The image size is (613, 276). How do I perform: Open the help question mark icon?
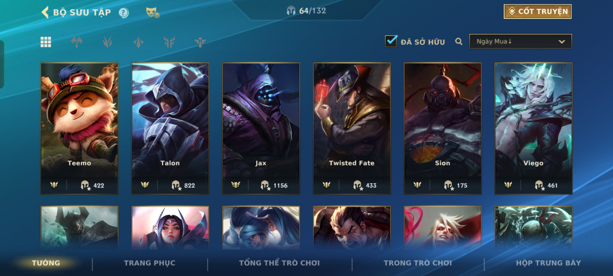pos(124,13)
